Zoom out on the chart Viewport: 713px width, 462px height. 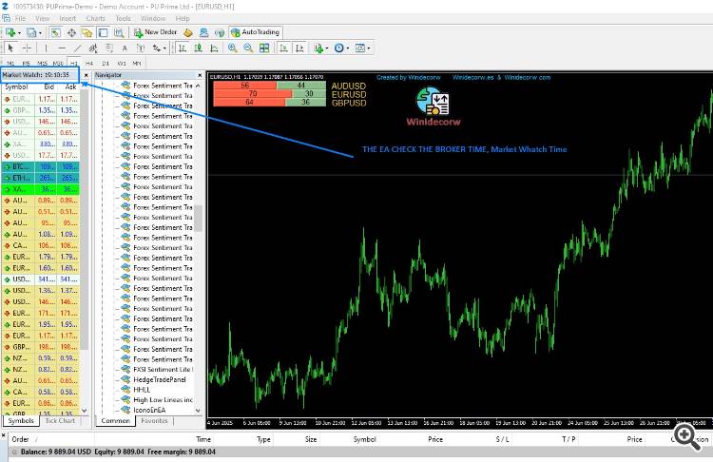click(248, 48)
